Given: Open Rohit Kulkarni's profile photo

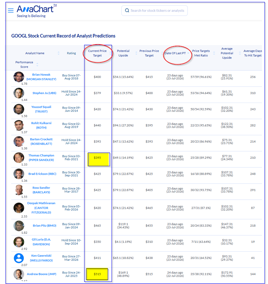Looking at the screenshot, I should 19,125.
